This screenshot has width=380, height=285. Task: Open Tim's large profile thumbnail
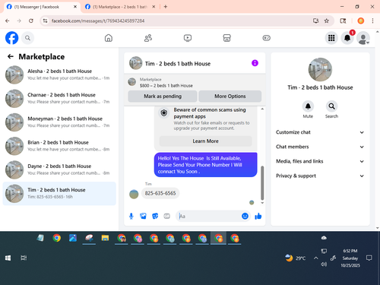click(320, 70)
